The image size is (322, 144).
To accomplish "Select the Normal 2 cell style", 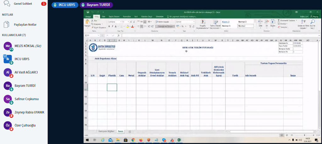I will 242,22.
